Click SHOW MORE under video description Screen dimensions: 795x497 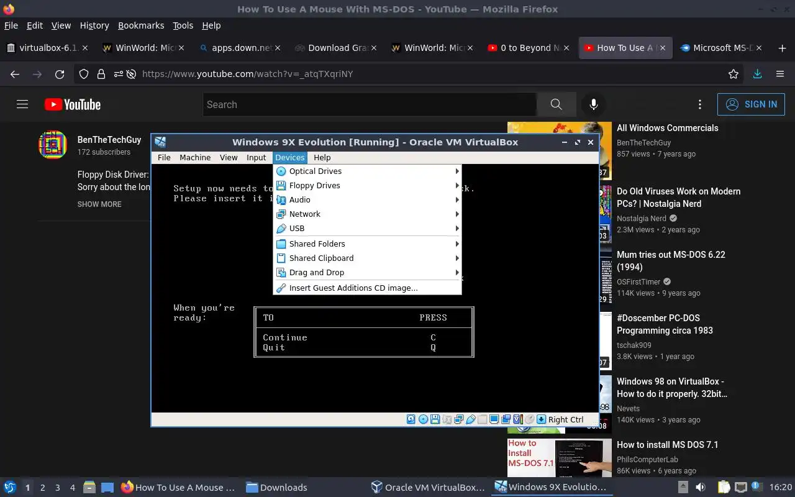click(x=99, y=204)
